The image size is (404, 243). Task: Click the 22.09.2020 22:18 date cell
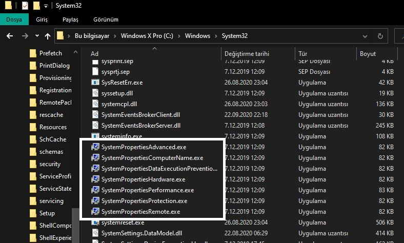(246, 115)
